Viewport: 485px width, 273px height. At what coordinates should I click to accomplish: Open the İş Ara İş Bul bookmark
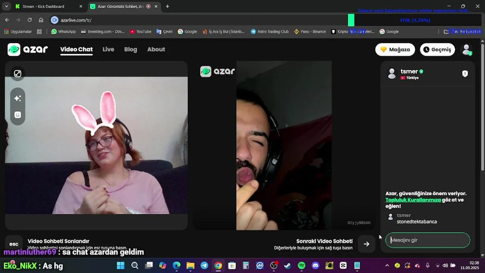tap(224, 31)
